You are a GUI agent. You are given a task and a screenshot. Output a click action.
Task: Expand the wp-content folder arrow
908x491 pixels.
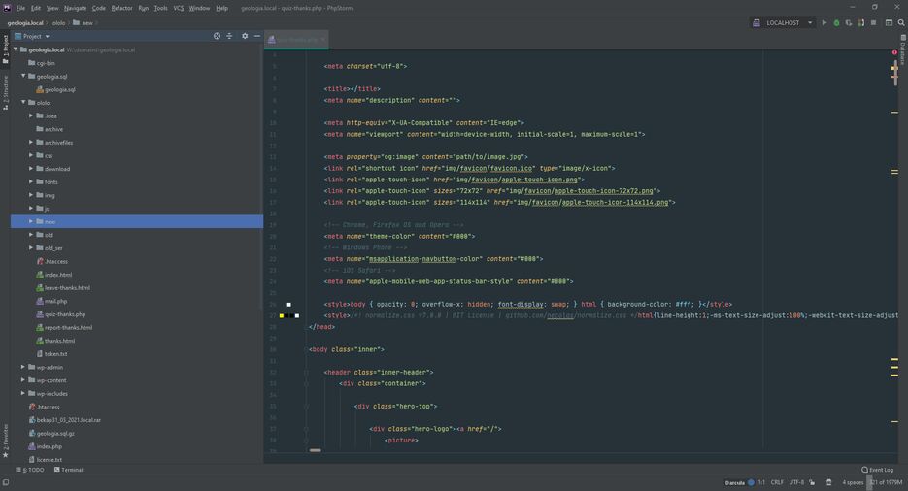point(23,380)
